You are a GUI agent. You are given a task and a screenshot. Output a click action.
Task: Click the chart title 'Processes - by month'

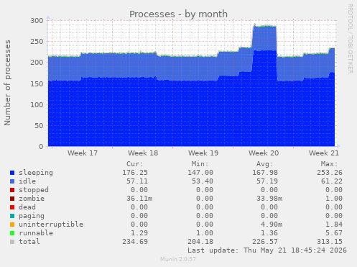click(x=178, y=14)
